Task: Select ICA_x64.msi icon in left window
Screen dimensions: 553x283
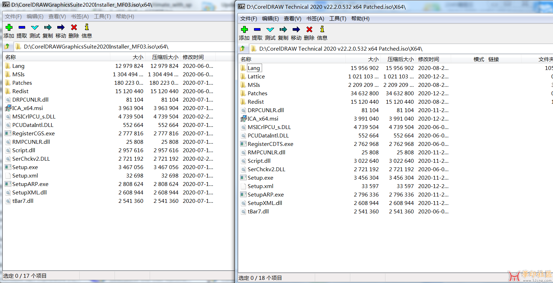Action: [x=8, y=108]
